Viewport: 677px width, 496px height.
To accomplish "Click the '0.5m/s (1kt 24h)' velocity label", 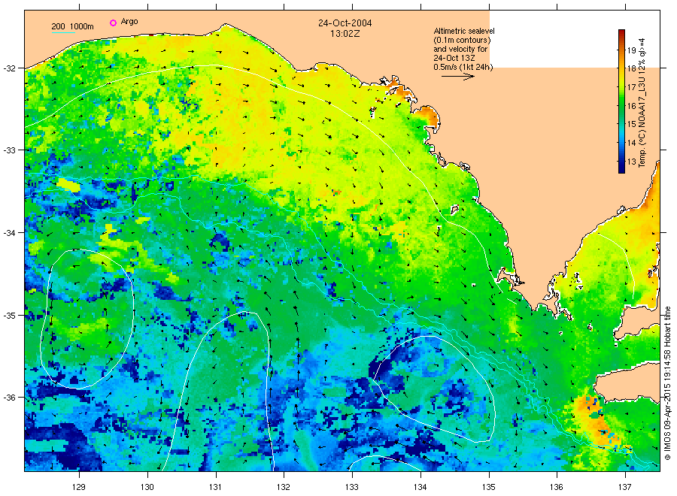I will (463, 67).
